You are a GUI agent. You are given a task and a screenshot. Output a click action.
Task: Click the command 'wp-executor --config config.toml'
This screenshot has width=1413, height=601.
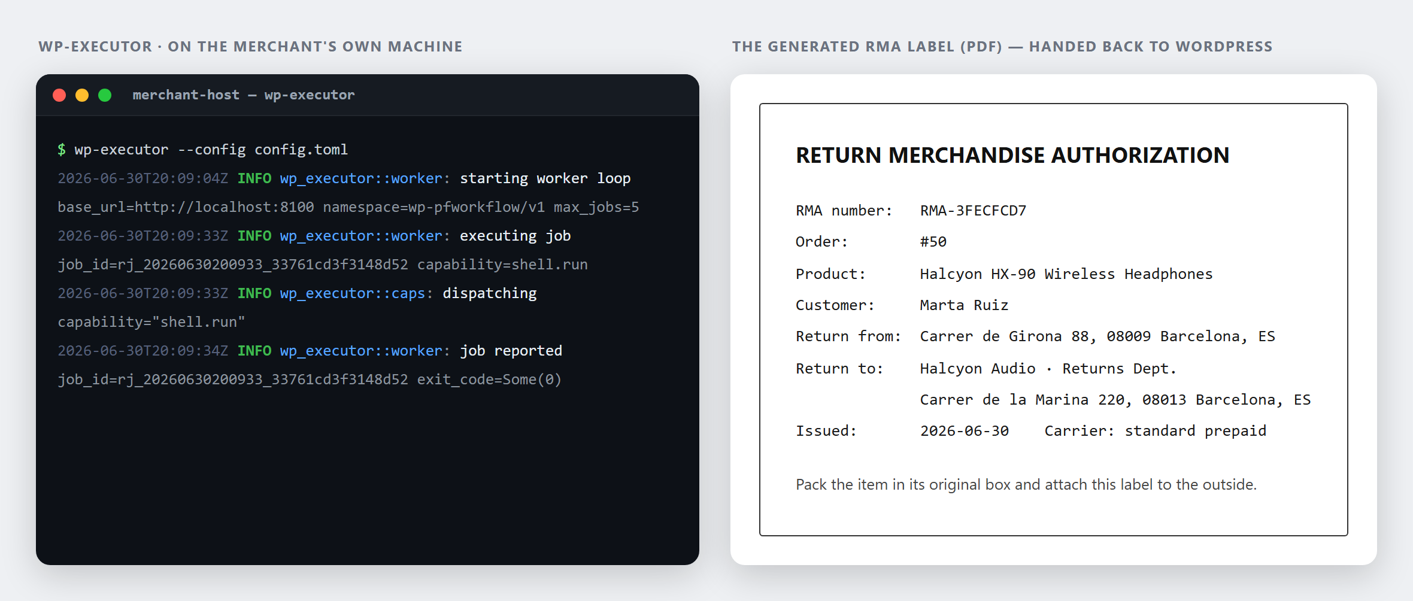click(211, 150)
